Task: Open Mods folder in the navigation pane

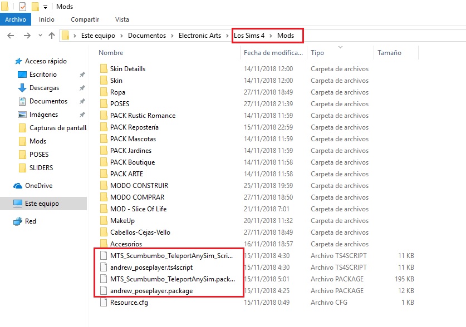Action: click(38, 141)
